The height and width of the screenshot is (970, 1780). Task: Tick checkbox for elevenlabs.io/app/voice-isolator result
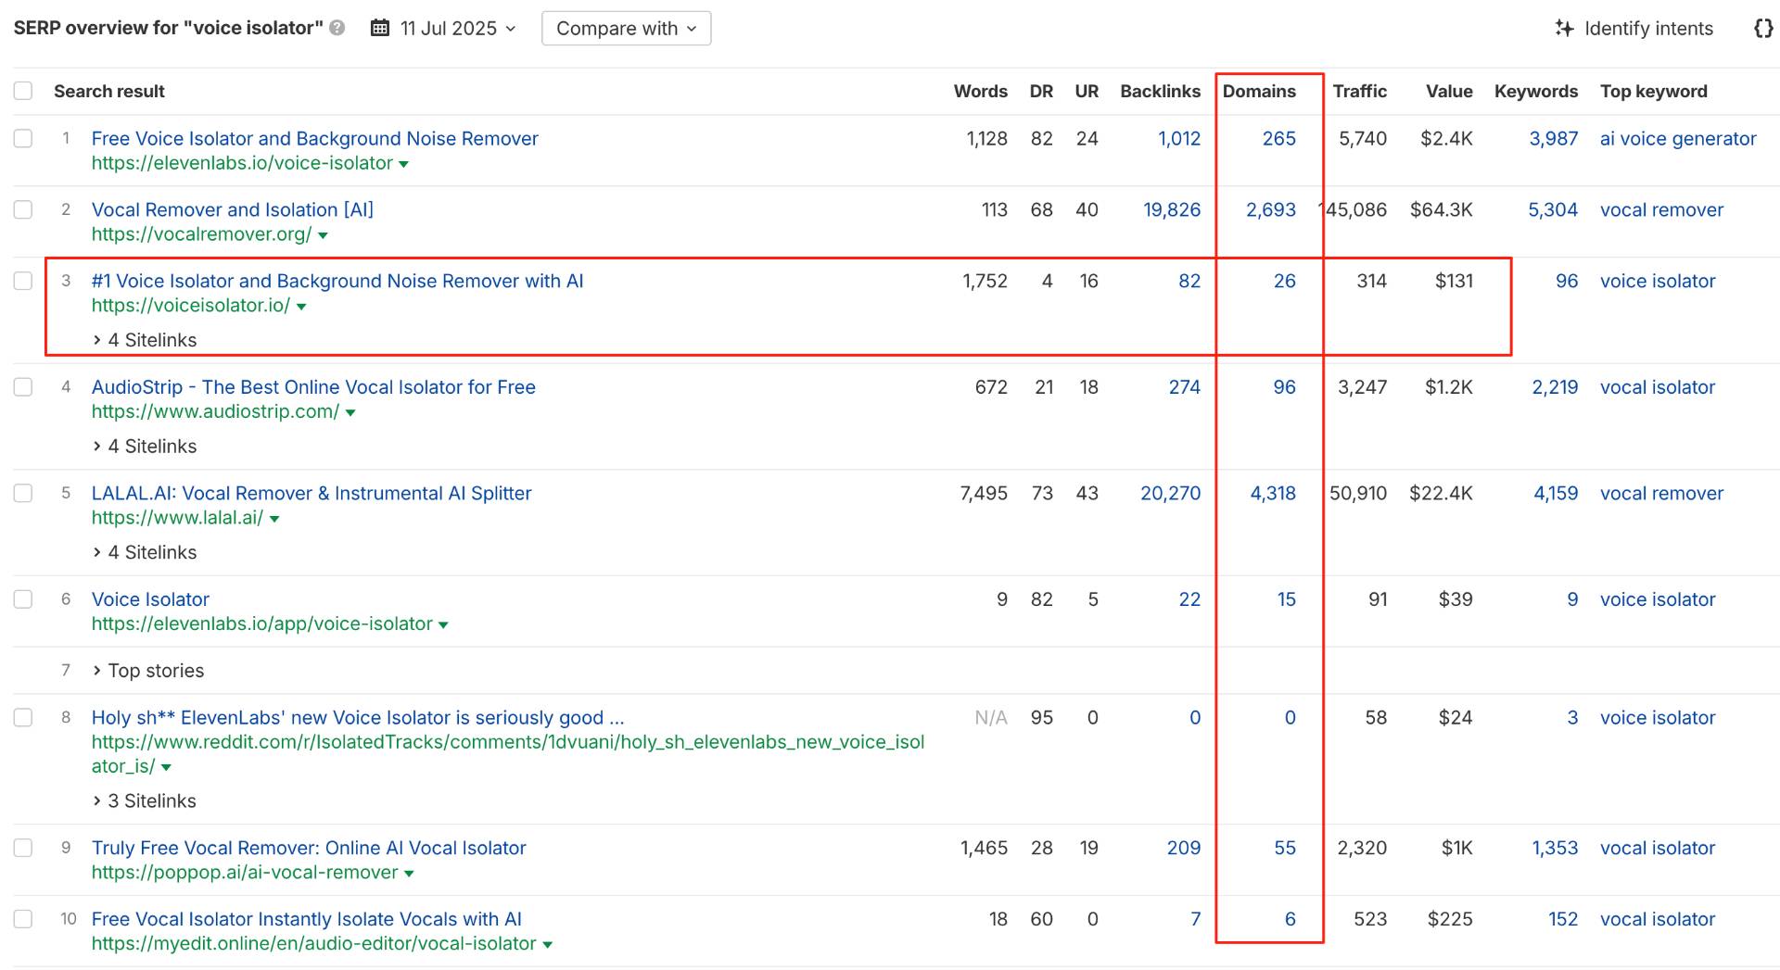pos(23,599)
